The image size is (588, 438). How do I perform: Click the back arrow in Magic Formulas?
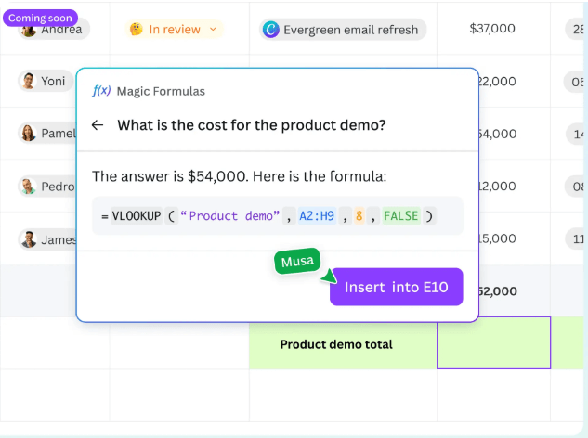click(98, 125)
